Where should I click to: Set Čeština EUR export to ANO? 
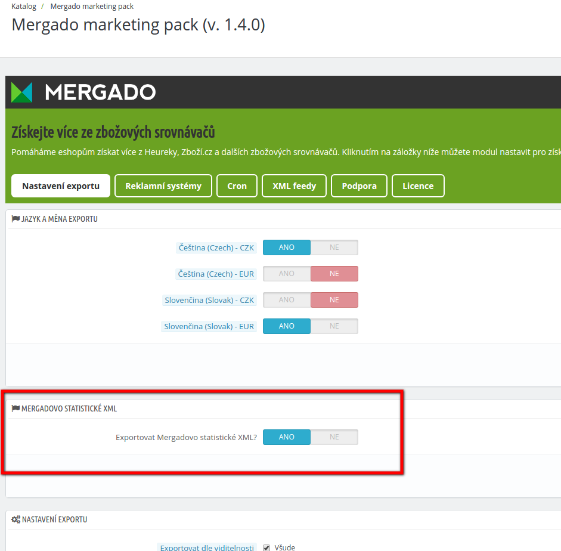pyautogui.click(x=287, y=273)
